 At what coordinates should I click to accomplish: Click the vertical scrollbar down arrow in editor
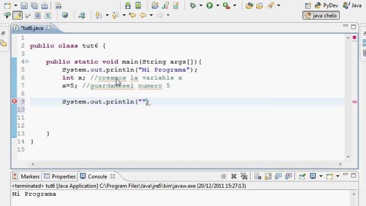coord(348,157)
